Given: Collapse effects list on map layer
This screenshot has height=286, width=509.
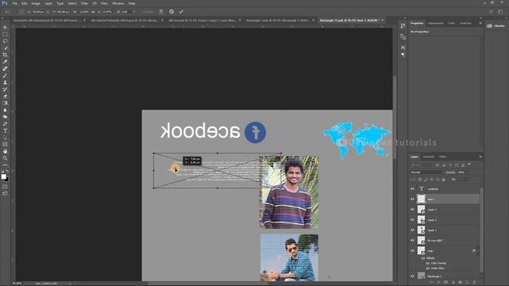Looking at the screenshot, I should (478, 251).
